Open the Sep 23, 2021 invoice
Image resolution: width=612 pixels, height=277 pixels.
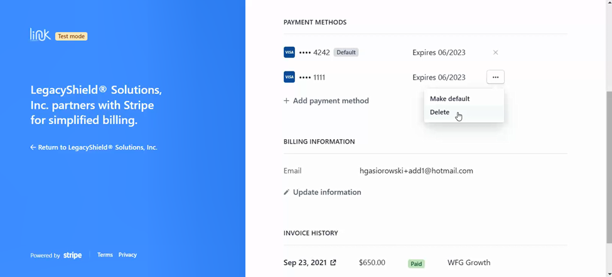point(310,263)
